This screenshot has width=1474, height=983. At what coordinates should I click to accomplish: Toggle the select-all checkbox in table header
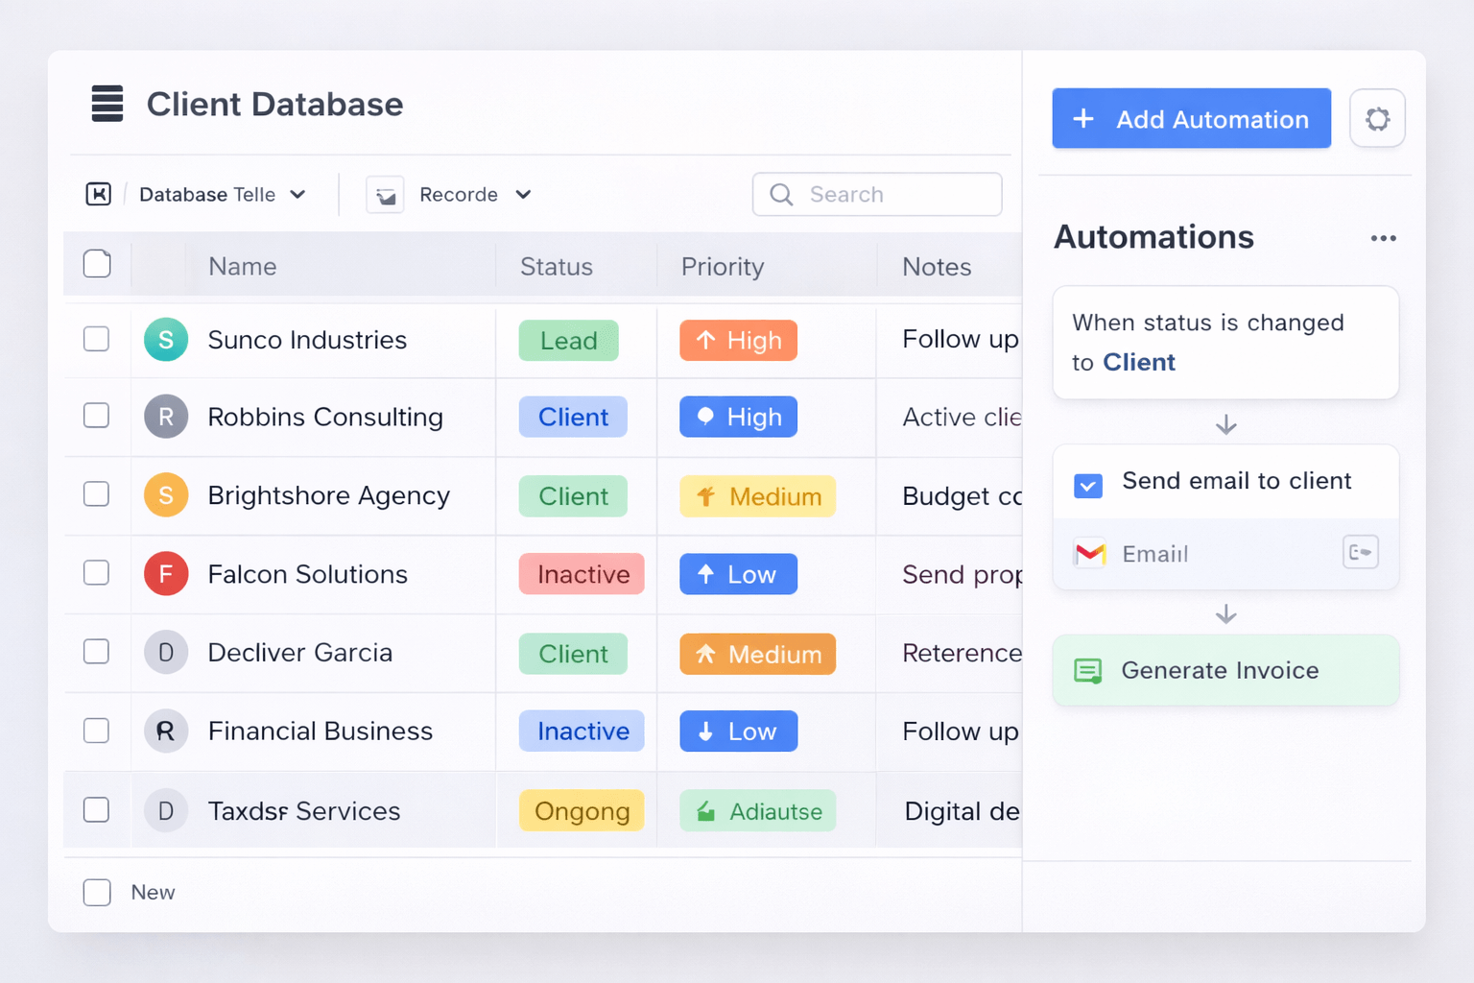coord(97,264)
